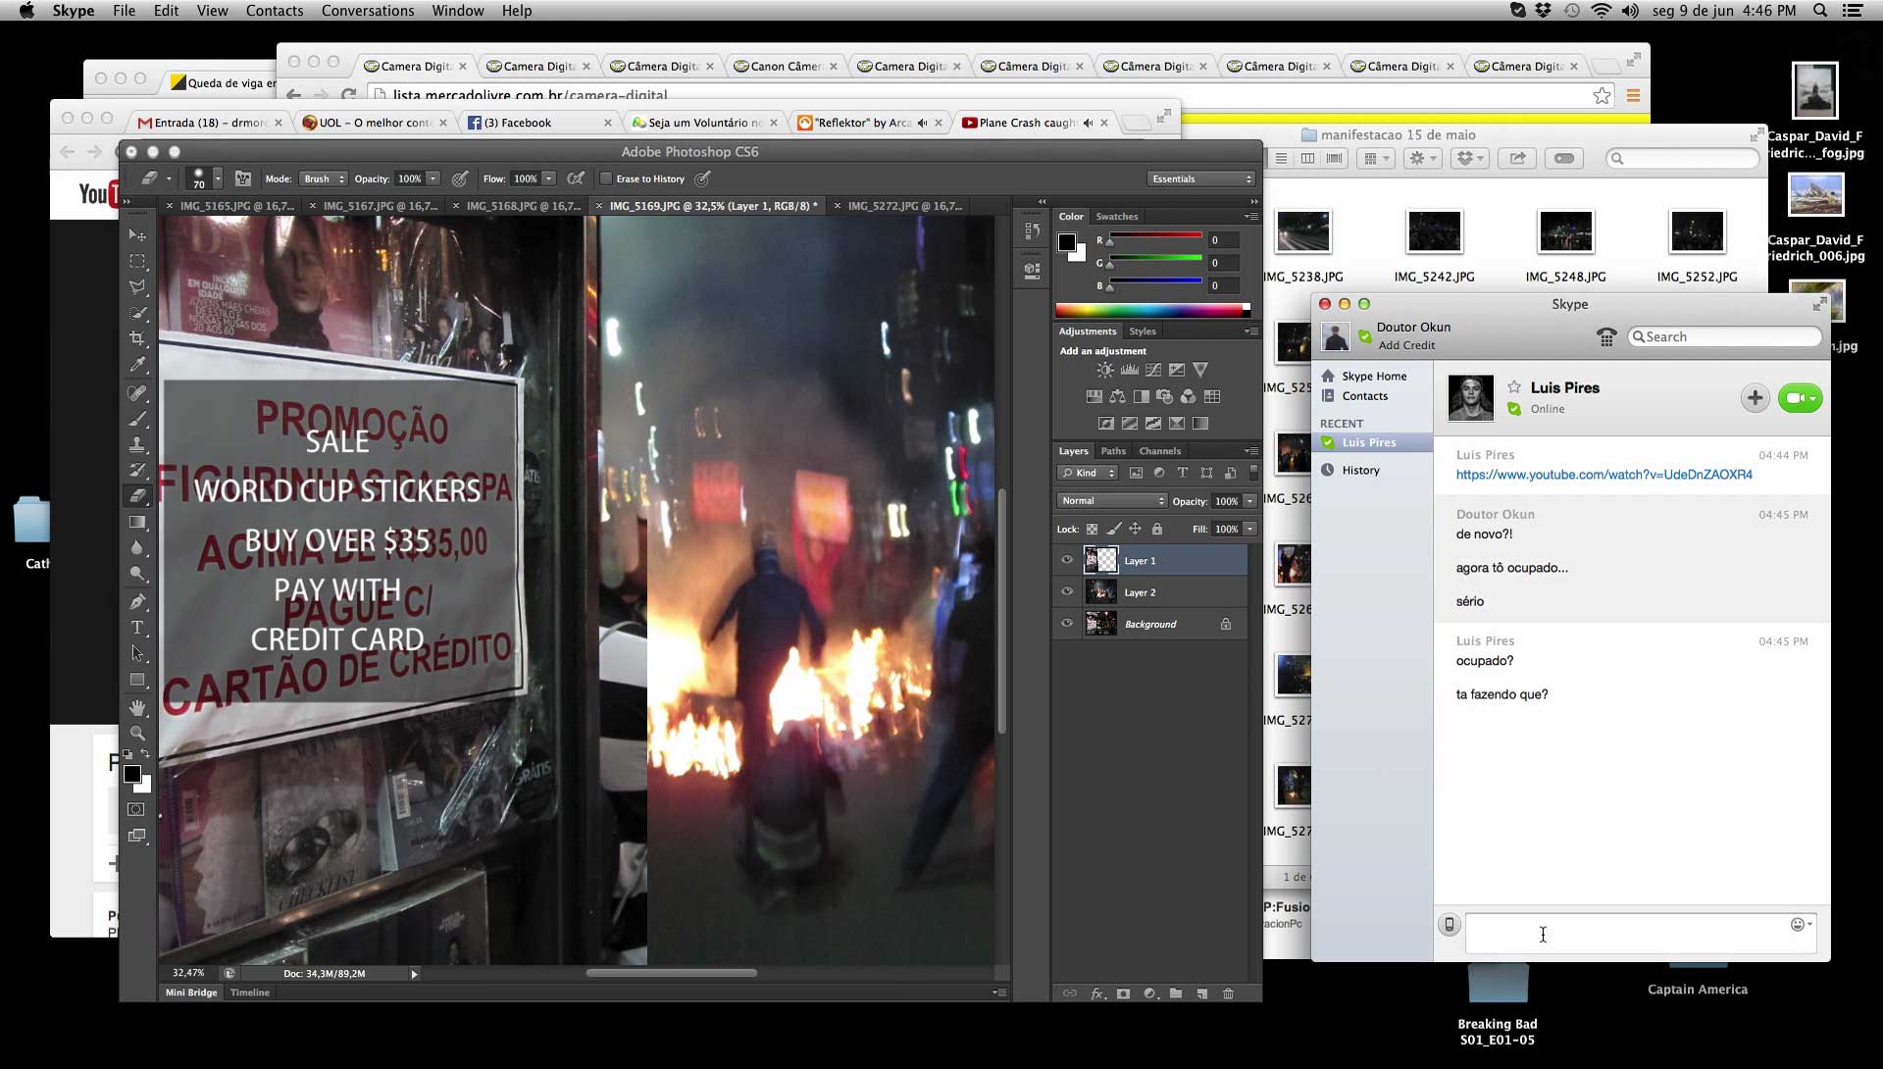Open the eraser Mode dropdown set to Brush
The height and width of the screenshot is (1069, 1883).
click(x=323, y=178)
